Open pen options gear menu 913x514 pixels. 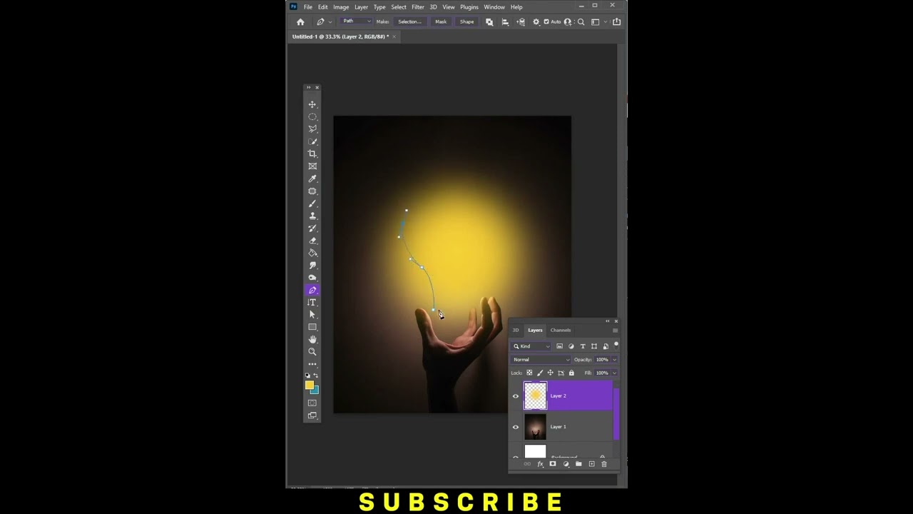[536, 22]
